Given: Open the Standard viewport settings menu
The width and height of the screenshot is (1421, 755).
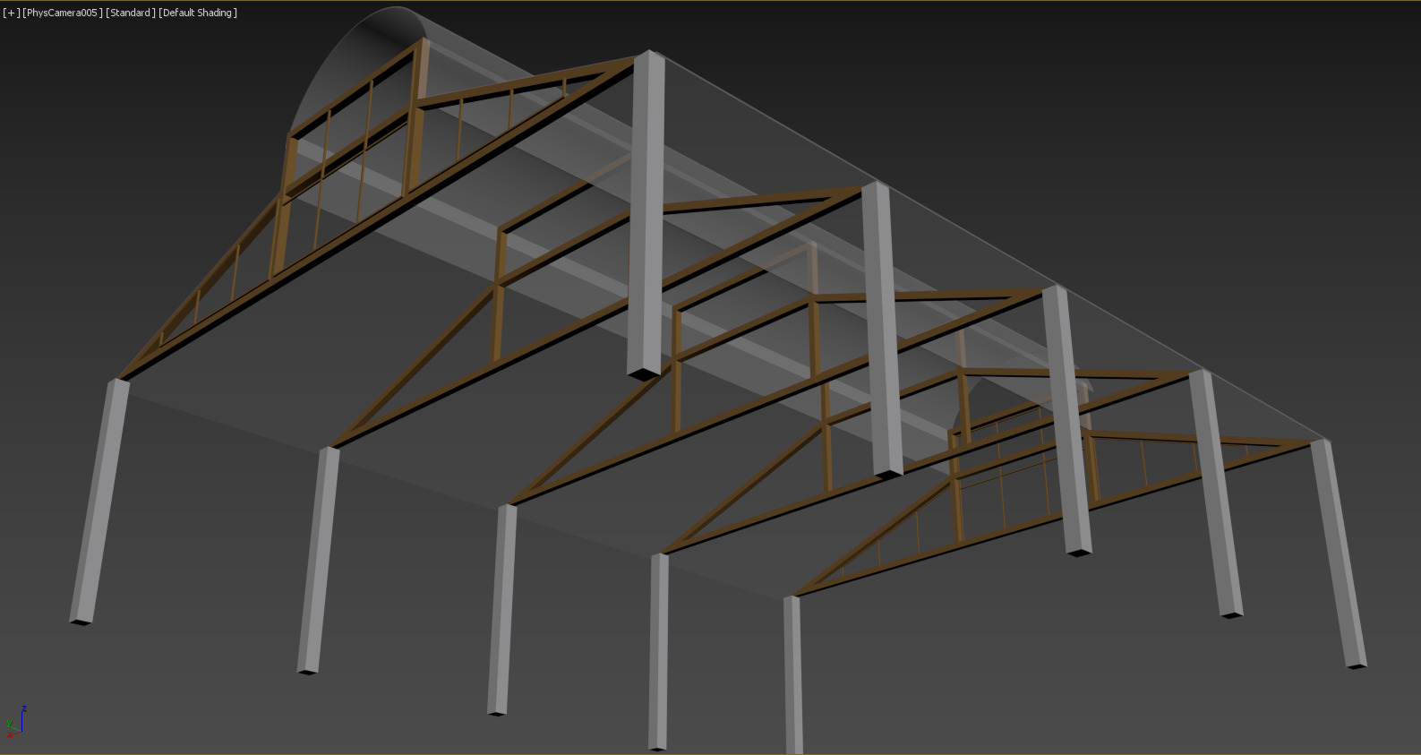Looking at the screenshot, I should coord(131,13).
